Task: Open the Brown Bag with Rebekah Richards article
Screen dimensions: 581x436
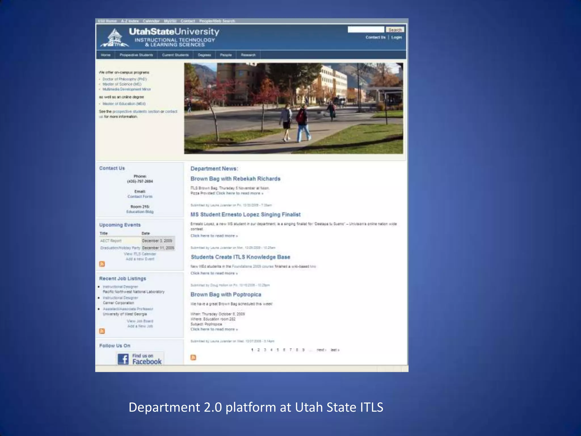Action: click(235, 179)
